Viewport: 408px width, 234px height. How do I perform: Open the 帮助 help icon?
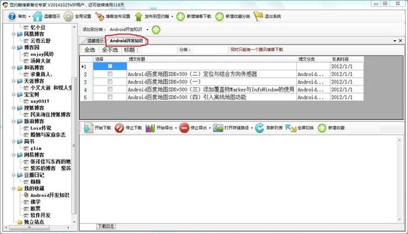pos(12,16)
